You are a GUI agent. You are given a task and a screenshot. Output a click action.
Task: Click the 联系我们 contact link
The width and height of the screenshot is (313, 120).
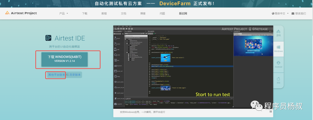click(x=301, y=14)
